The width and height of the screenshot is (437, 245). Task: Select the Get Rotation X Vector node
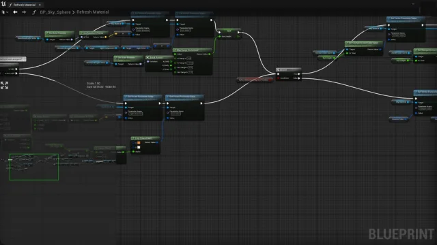94,35
